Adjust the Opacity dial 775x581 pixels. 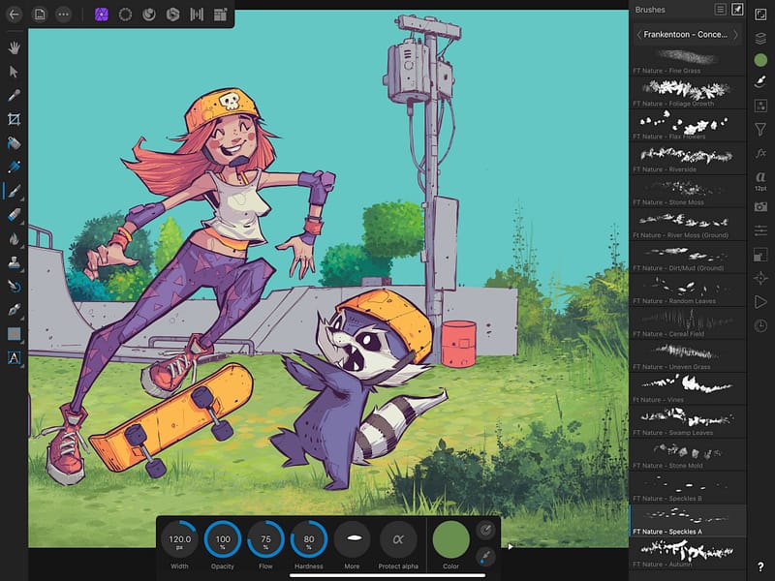223,539
